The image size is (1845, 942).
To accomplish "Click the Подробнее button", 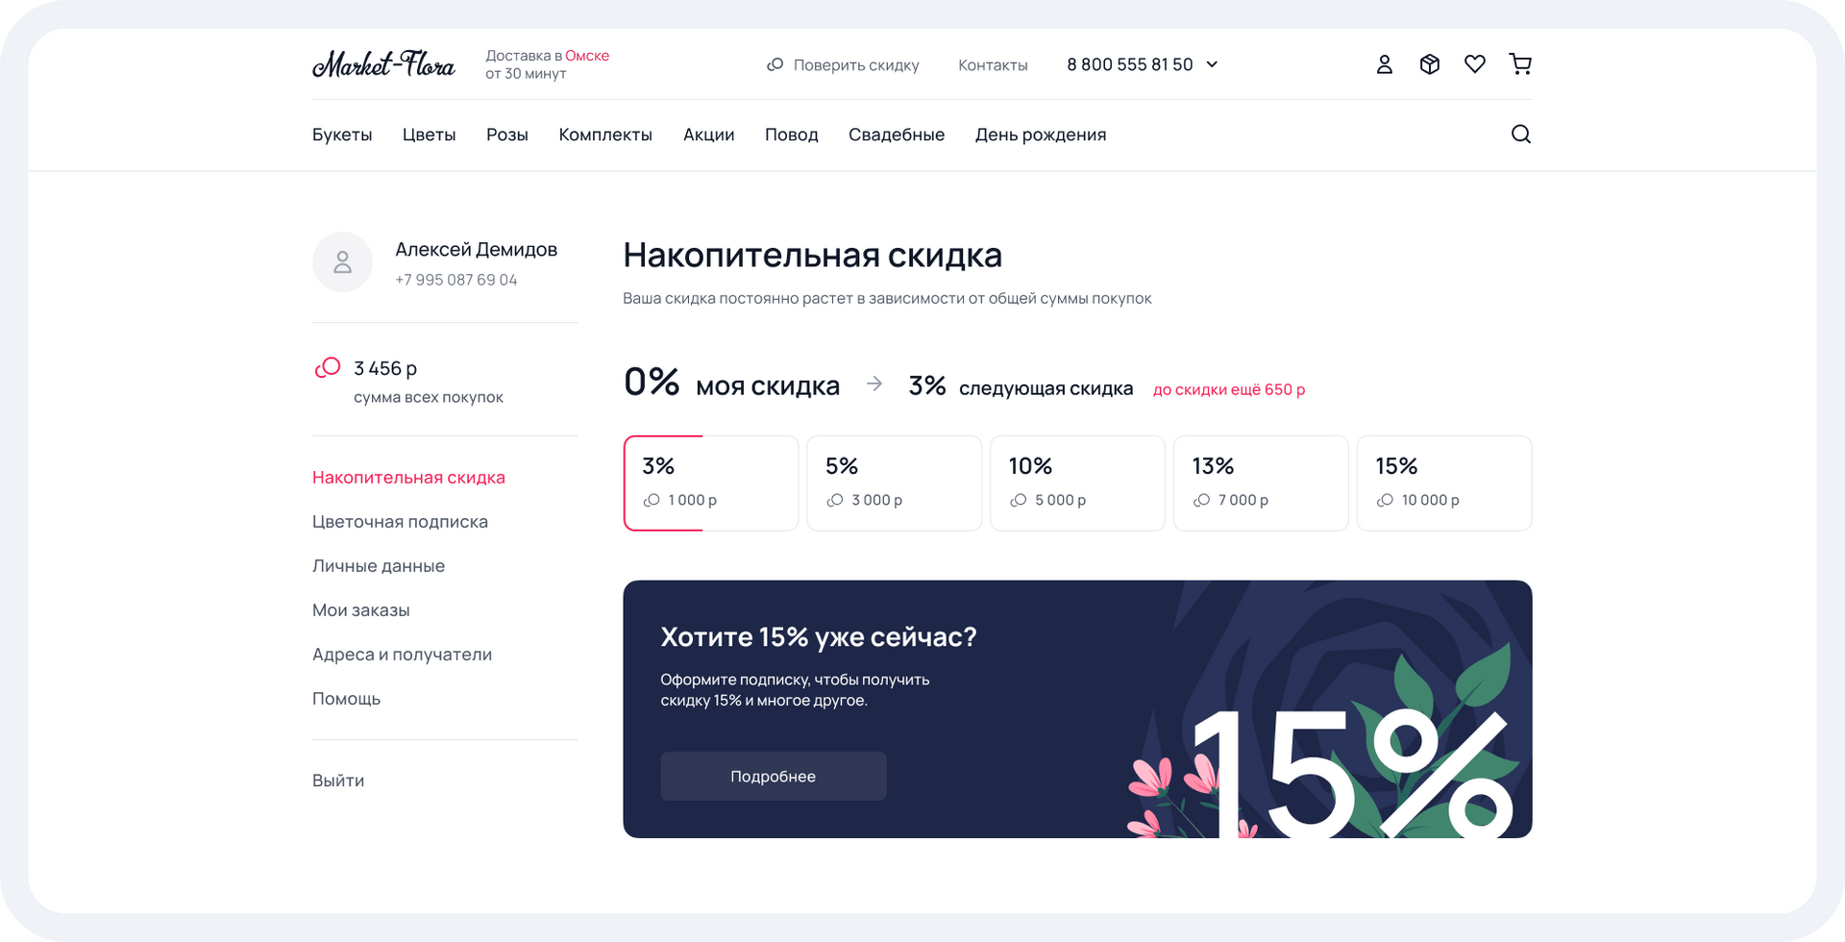I will tap(773, 776).
